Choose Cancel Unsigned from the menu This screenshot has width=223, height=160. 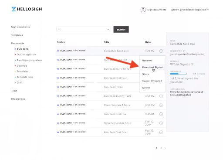[152, 81]
